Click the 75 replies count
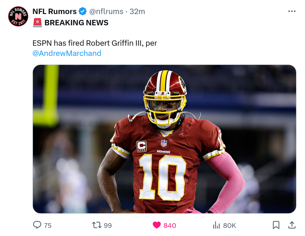This screenshot has height=236, width=305. click(48, 226)
